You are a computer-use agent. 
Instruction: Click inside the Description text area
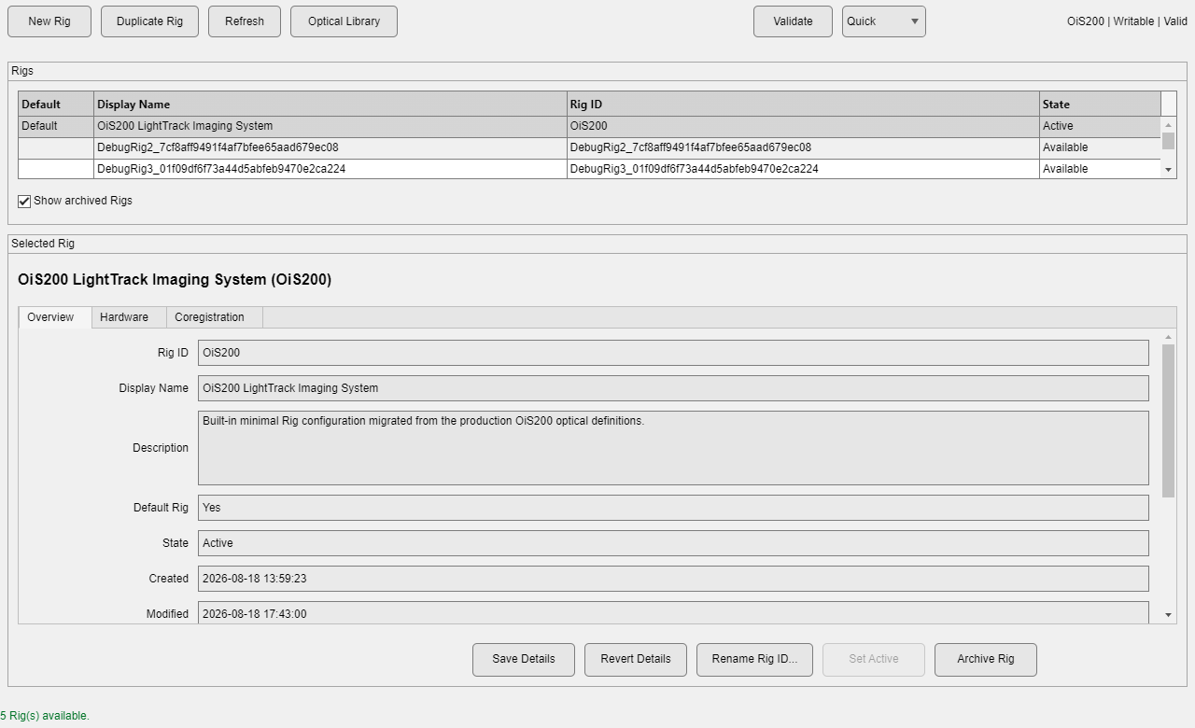coord(673,448)
